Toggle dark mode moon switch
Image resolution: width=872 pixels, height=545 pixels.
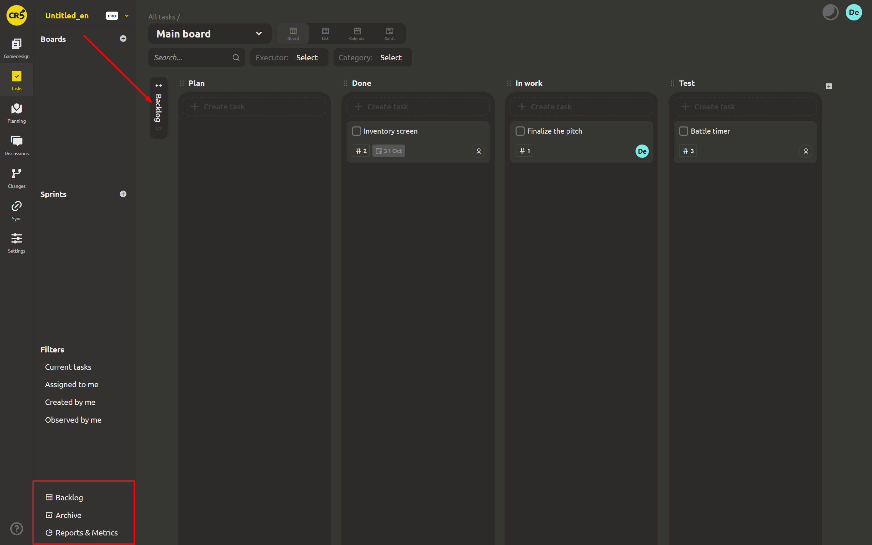[830, 12]
